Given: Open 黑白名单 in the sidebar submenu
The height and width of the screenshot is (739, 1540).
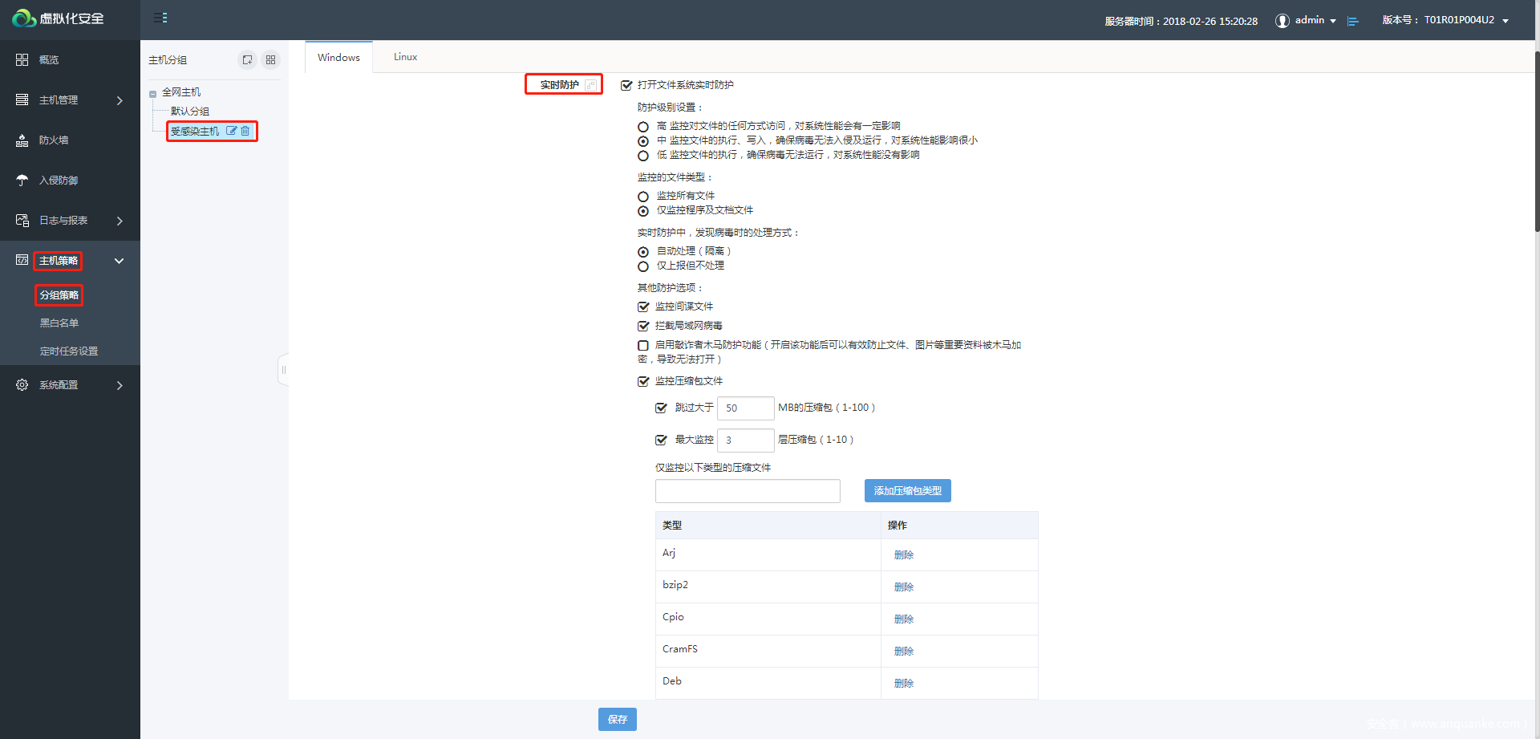Looking at the screenshot, I should coord(59,323).
